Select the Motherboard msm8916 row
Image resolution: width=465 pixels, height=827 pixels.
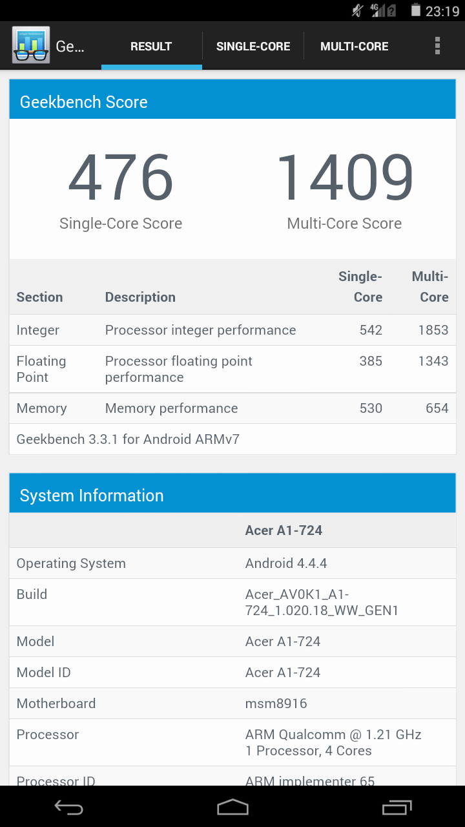[x=232, y=704]
